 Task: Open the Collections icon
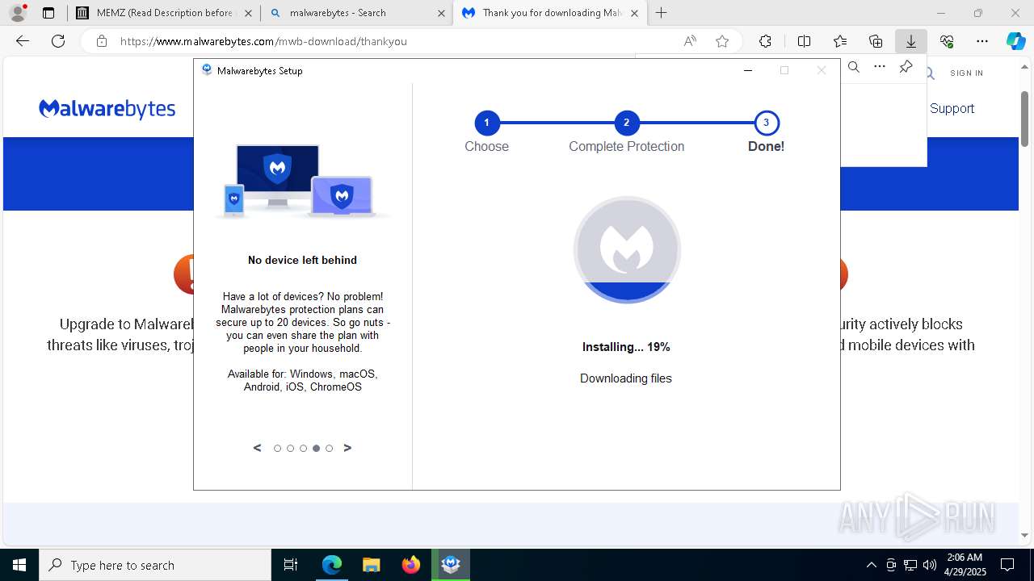[x=876, y=41]
